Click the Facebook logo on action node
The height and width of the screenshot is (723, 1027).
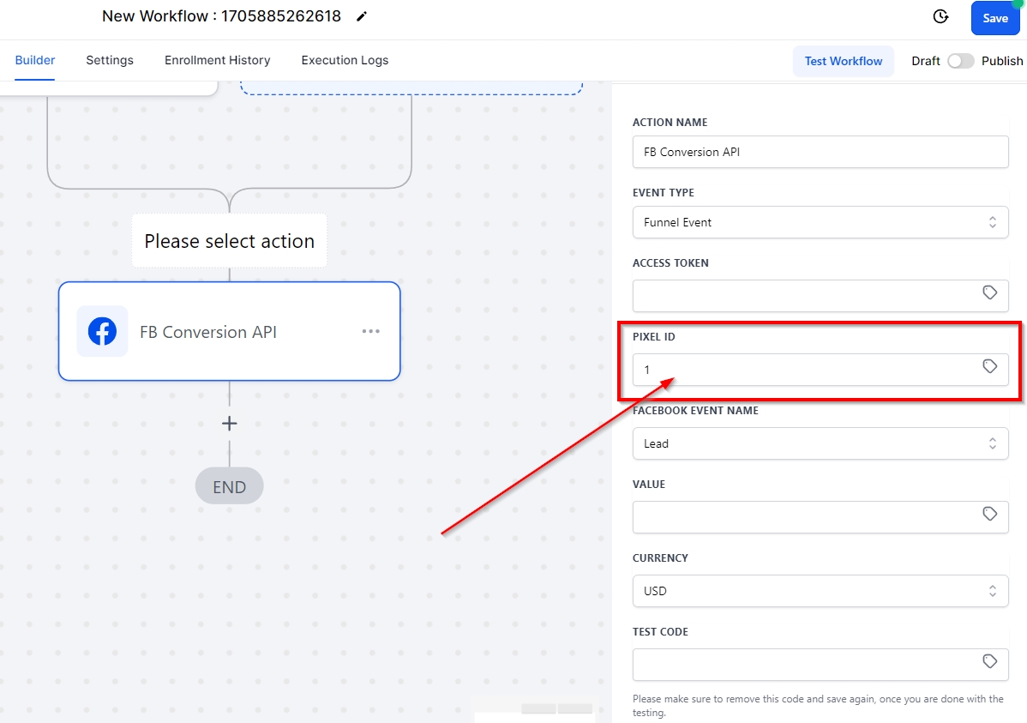pyautogui.click(x=102, y=331)
